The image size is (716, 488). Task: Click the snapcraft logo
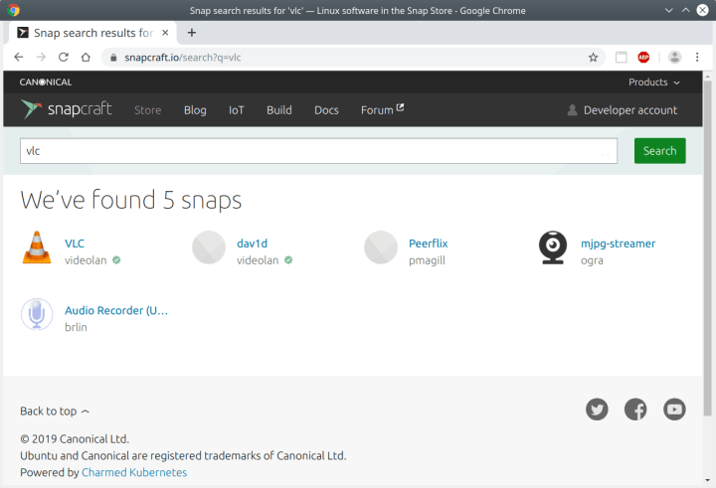pyautogui.click(x=67, y=109)
